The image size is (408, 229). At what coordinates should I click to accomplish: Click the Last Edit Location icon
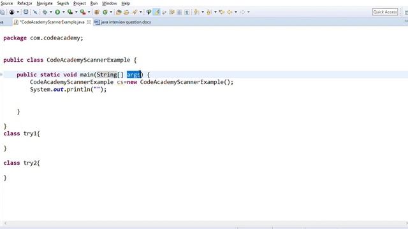222,12
